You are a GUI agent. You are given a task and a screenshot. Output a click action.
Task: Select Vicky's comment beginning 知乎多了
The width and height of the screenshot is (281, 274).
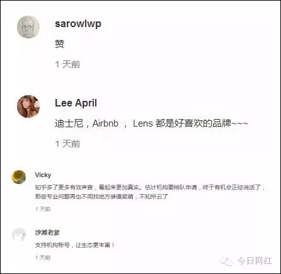pos(150,191)
